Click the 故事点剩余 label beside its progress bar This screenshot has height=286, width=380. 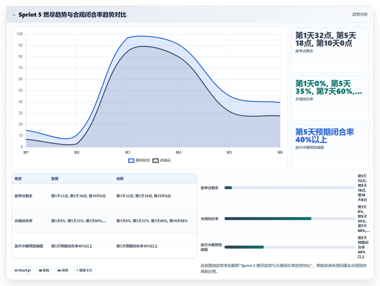(210, 188)
